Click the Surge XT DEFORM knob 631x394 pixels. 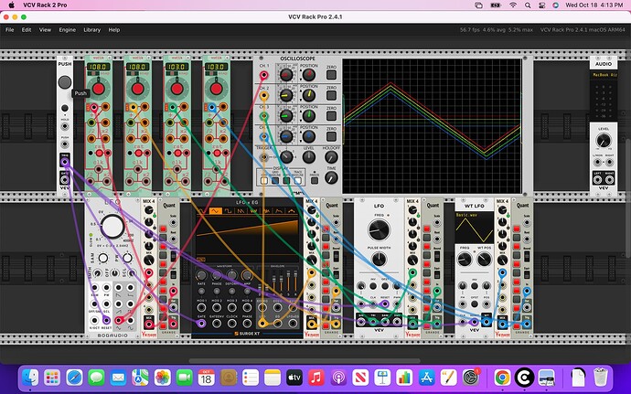pos(231,275)
